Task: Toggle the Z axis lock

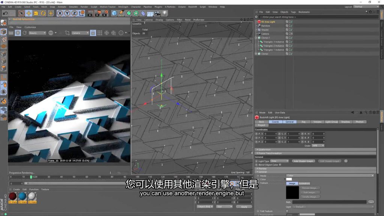Action: pyautogui.click(x=74, y=13)
